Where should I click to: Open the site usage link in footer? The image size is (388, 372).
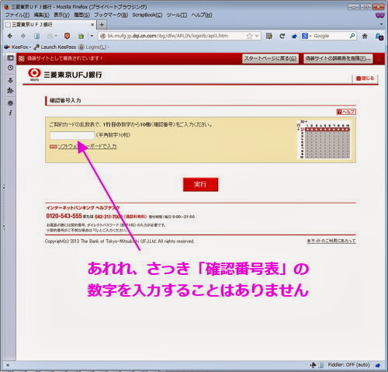click(331, 241)
